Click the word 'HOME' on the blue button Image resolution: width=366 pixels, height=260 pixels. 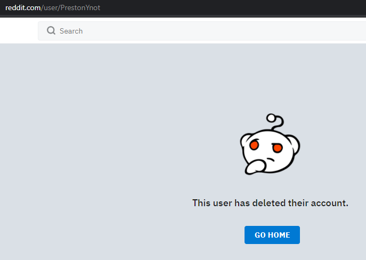(x=279, y=235)
